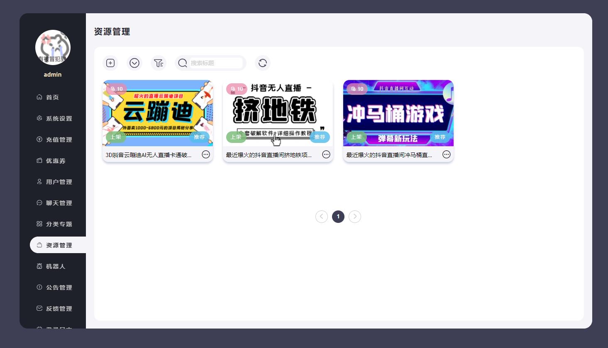Open 机器人 sidebar item

point(56,266)
